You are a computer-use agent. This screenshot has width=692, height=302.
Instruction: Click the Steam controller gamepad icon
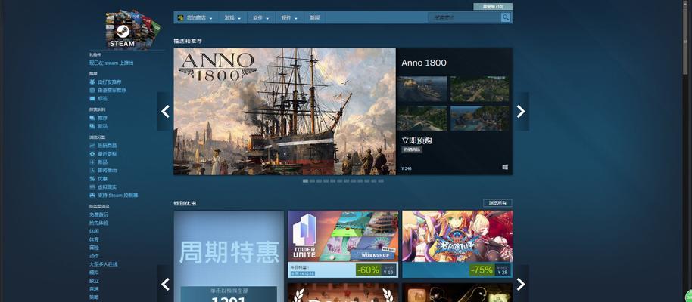(92, 195)
